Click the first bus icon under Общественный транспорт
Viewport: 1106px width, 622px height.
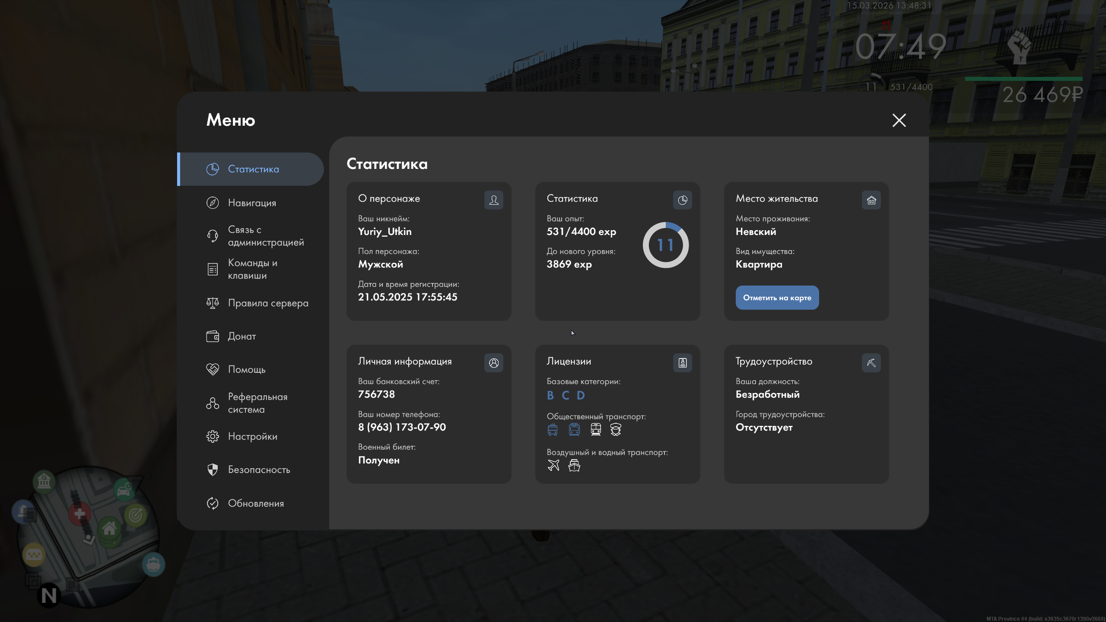[x=553, y=429]
